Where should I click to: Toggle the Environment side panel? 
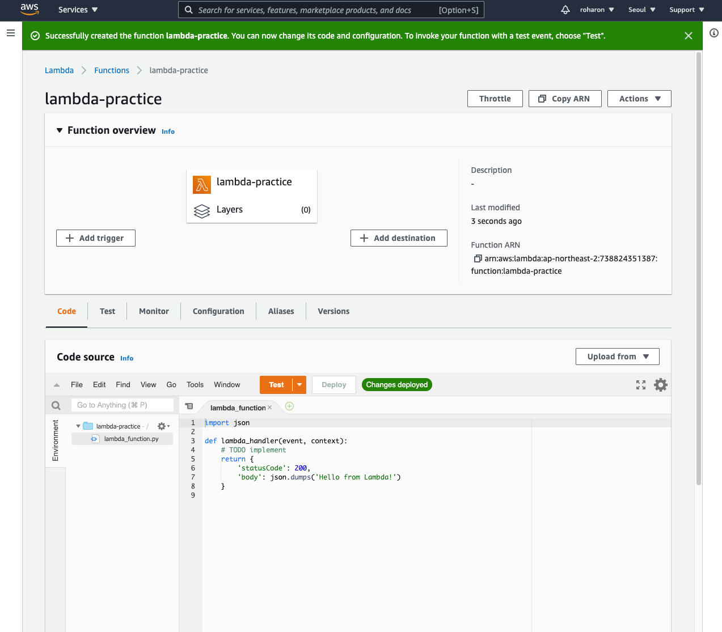[56, 440]
